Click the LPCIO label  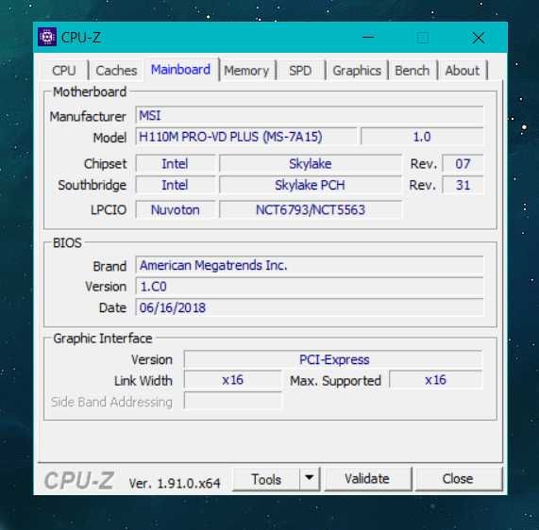[x=109, y=210]
